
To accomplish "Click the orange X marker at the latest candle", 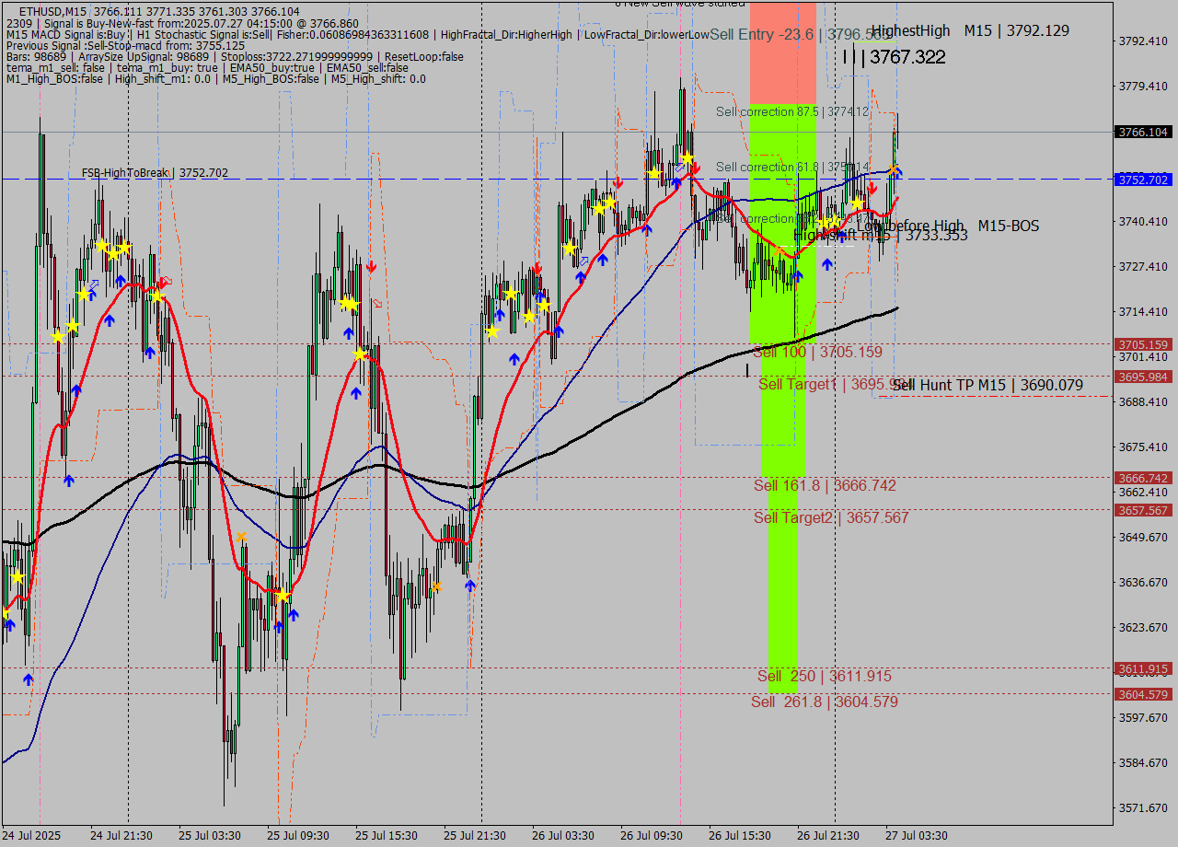I will point(894,170).
